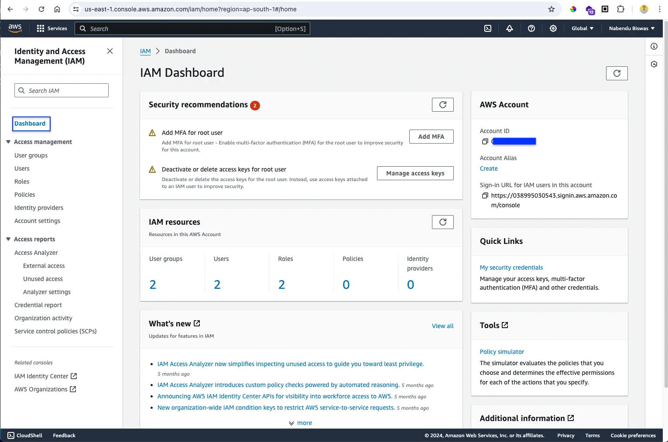Open Policies in the sidebar
668x442 pixels.
25,195
